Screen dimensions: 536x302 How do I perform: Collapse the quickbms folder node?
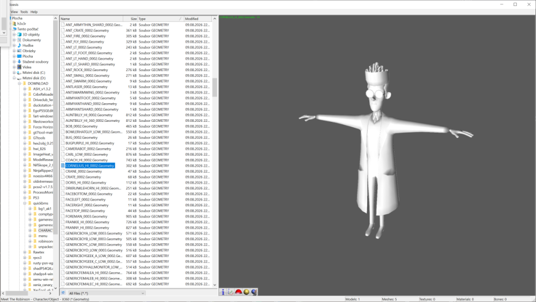click(x=25, y=203)
